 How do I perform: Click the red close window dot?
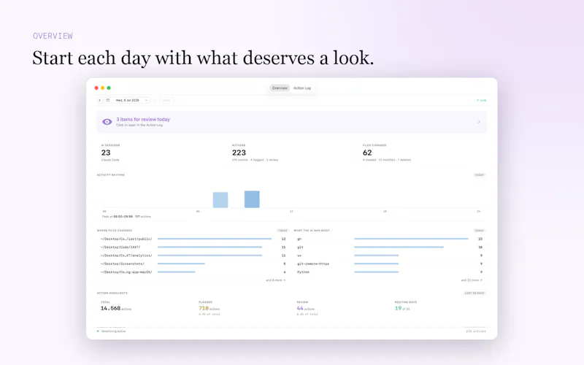[96, 88]
